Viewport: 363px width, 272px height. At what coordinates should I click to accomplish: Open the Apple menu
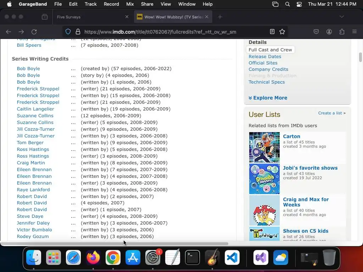(9, 4)
